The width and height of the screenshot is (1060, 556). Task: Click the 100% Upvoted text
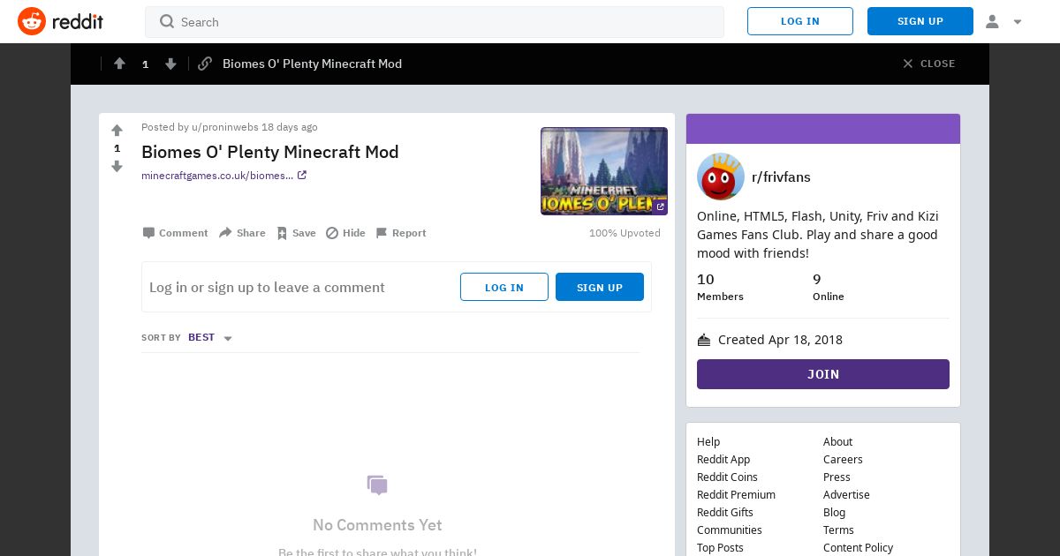click(625, 233)
